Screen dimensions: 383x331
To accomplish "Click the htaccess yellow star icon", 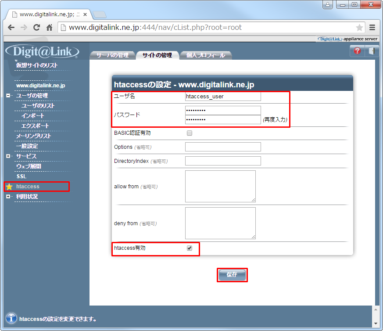I will 9,187.
